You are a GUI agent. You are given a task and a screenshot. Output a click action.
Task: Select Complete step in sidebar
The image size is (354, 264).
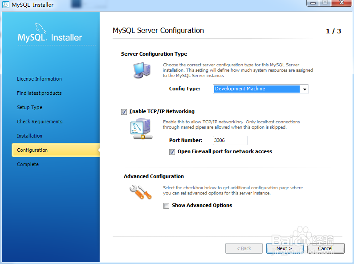point(28,164)
